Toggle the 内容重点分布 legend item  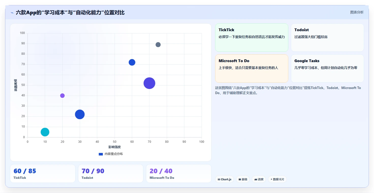click(111, 154)
